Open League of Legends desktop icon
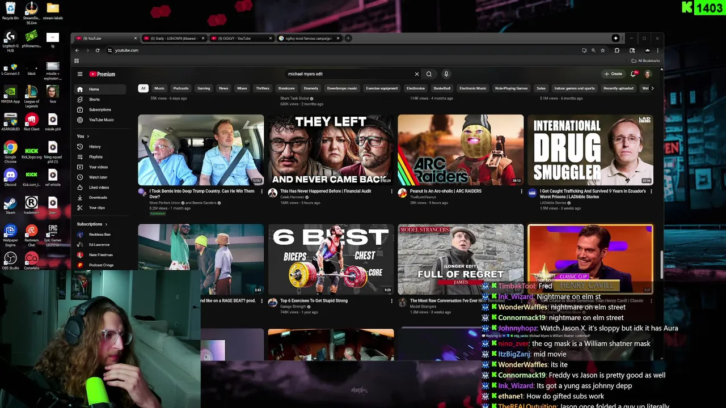 [31, 96]
